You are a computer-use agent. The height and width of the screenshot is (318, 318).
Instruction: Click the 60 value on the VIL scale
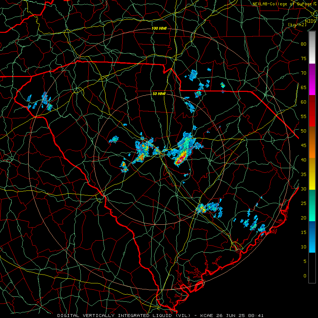pos(304,102)
